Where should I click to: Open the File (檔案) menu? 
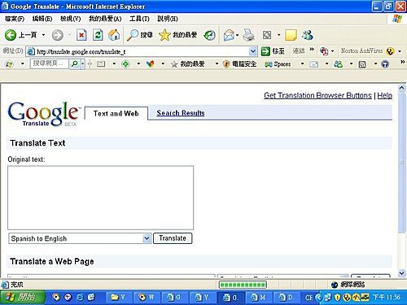(15, 19)
